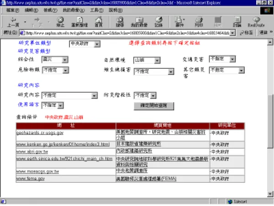Click the Discuss toolbar icon
The height and width of the screenshot is (206, 274).
click(x=237, y=22)
